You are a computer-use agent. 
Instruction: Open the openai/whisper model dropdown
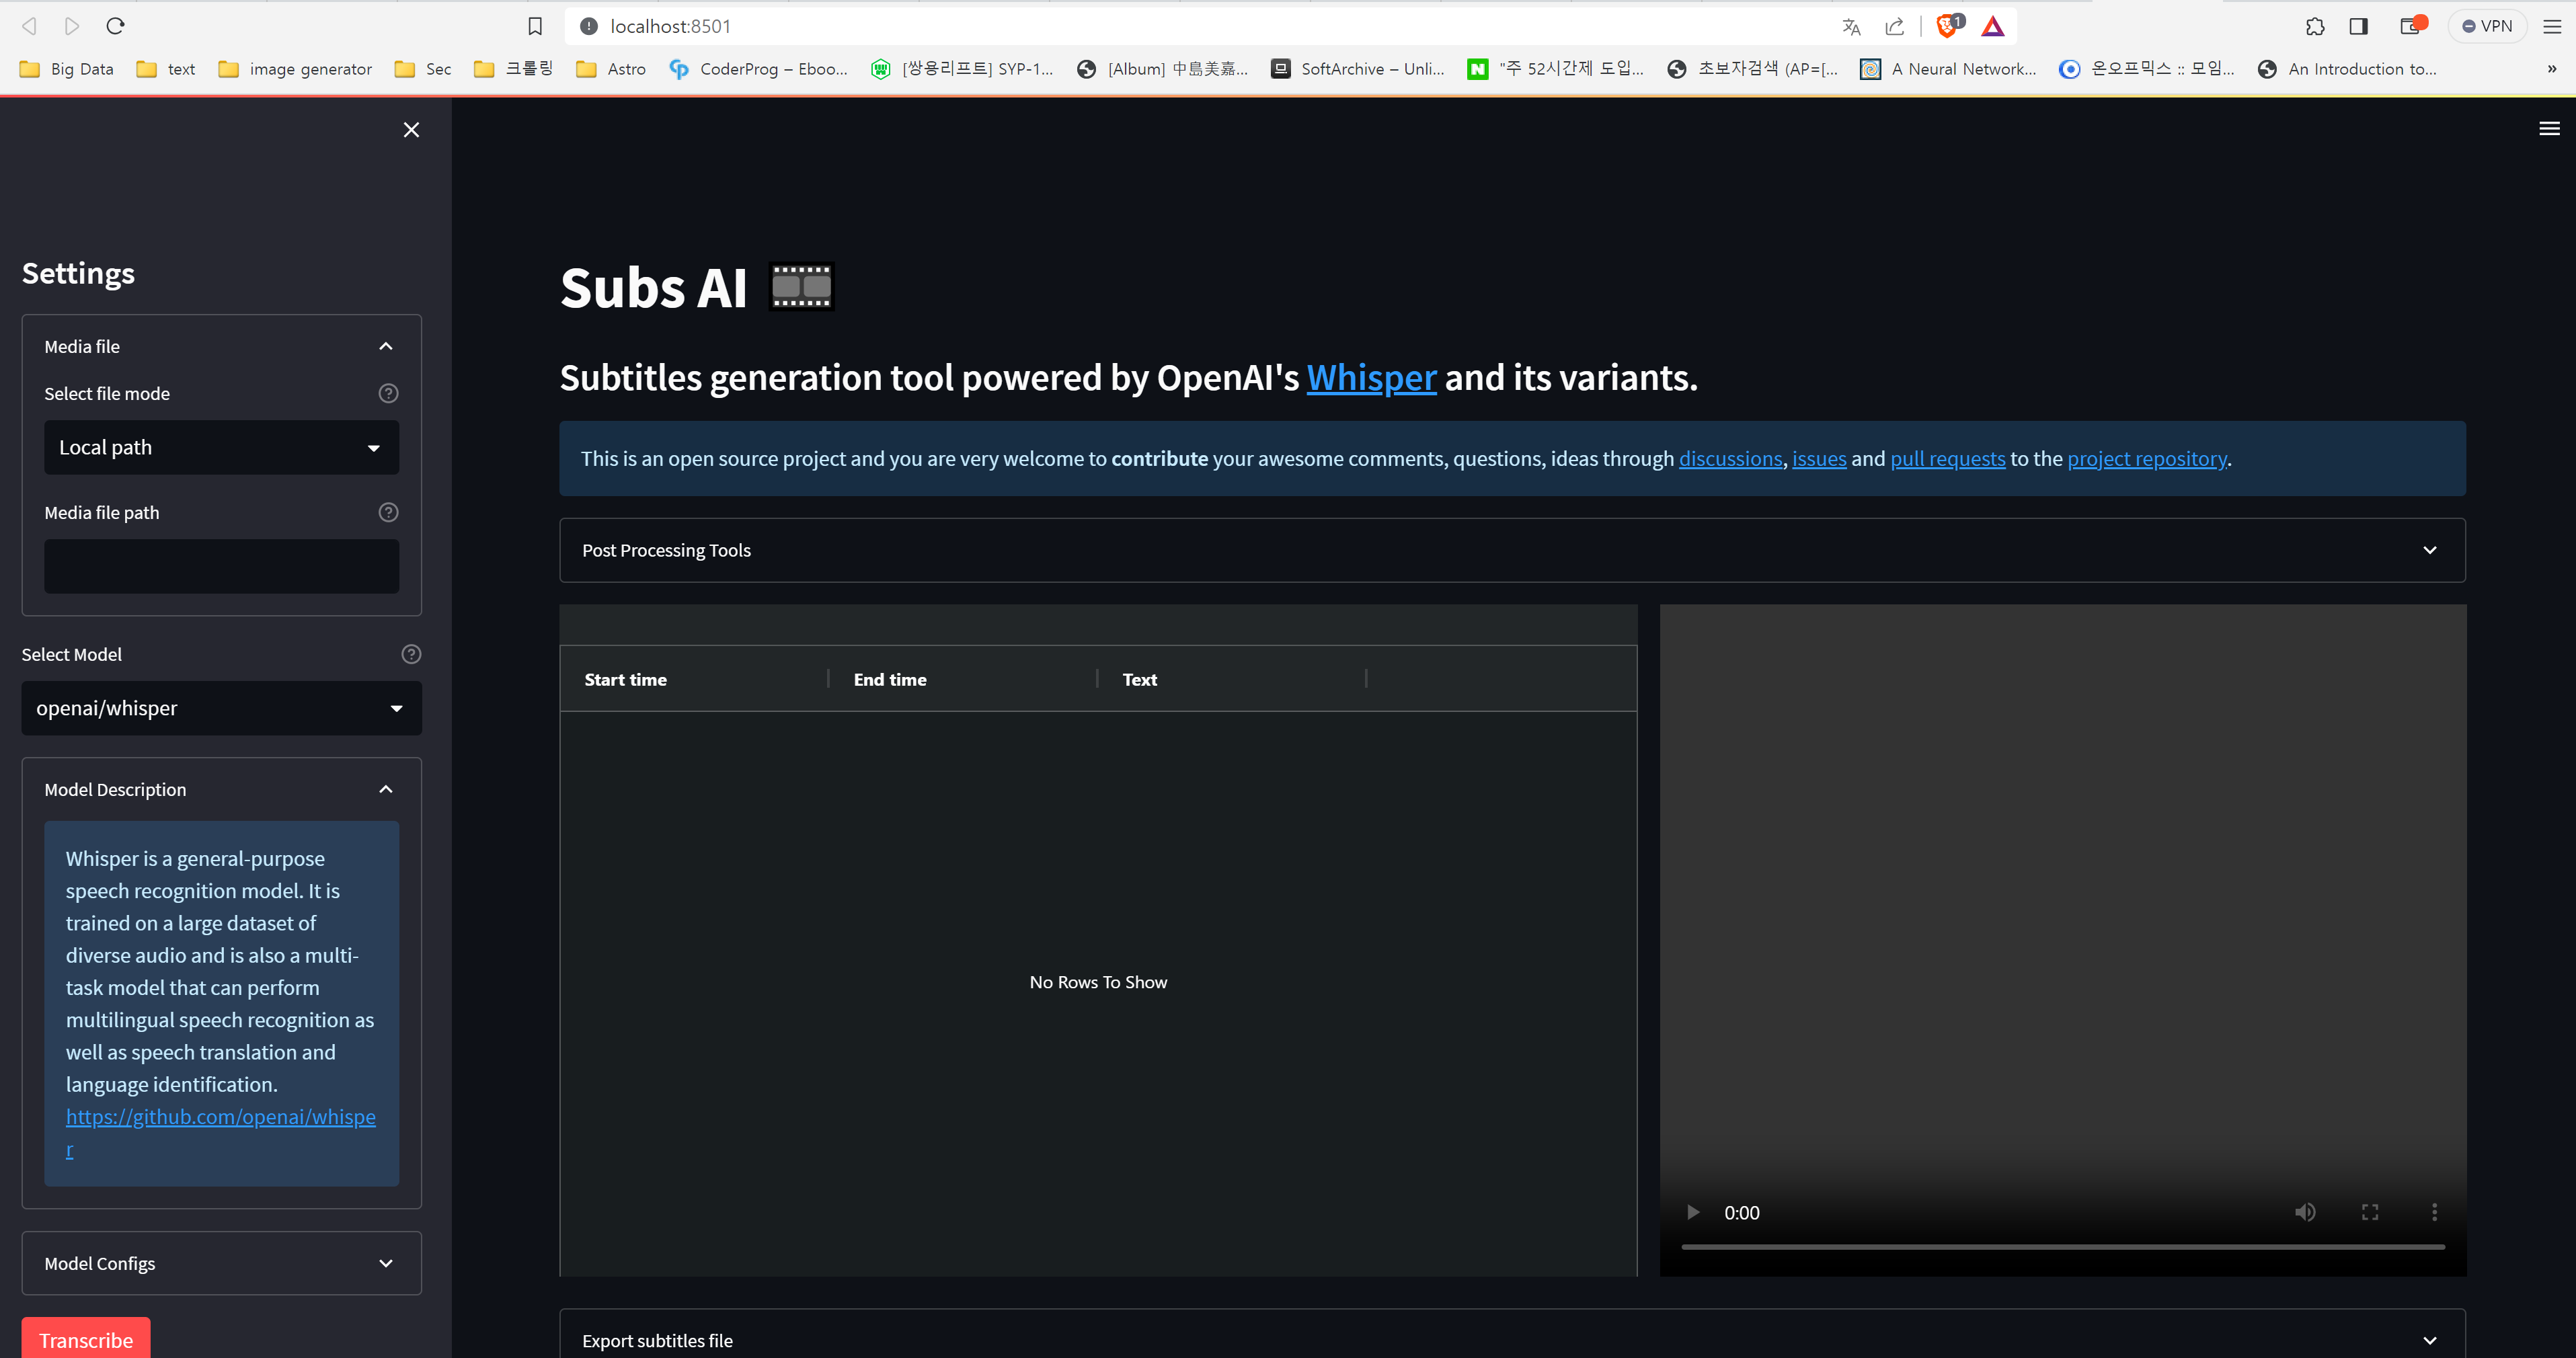tap(221, 708)
